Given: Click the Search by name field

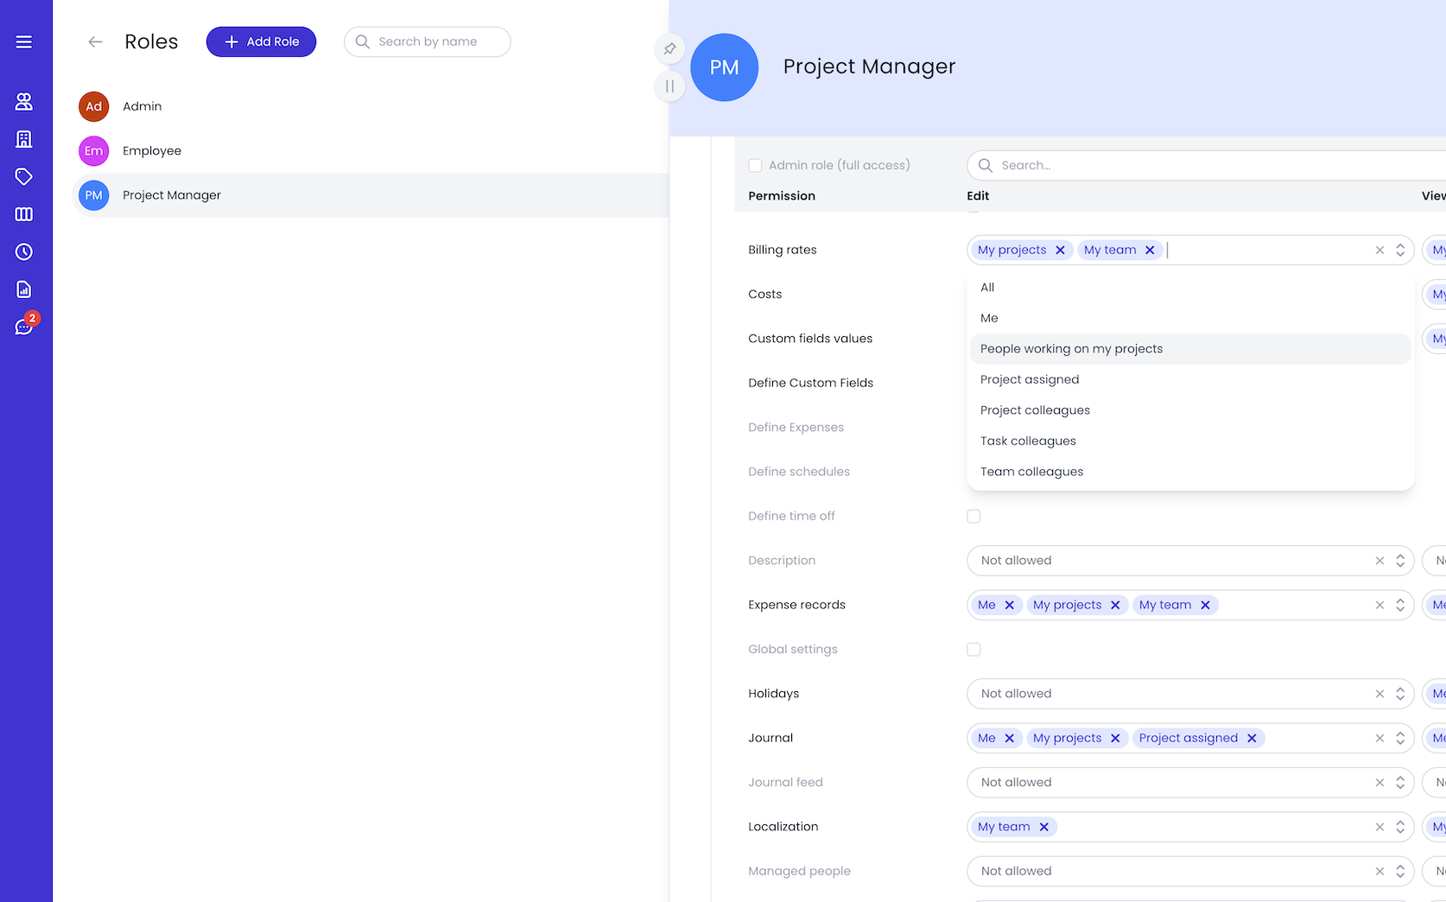Looking at the screenshot, I should coord(428,41).
